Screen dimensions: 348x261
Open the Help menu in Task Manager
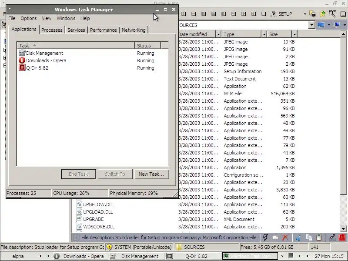[x=85, y=18]
